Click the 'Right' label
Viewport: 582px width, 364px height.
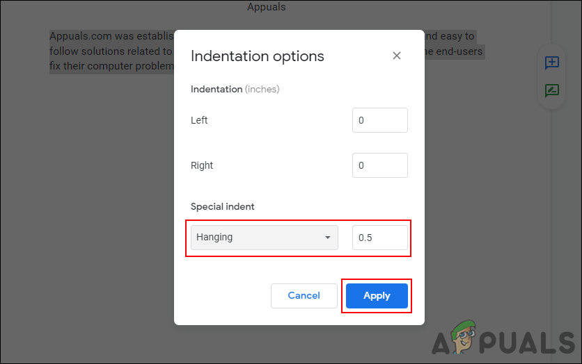(x=202, y=165)
